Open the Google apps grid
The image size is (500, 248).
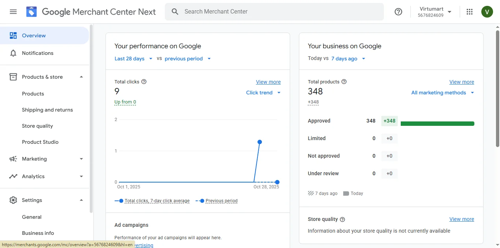tap(470, 12)
